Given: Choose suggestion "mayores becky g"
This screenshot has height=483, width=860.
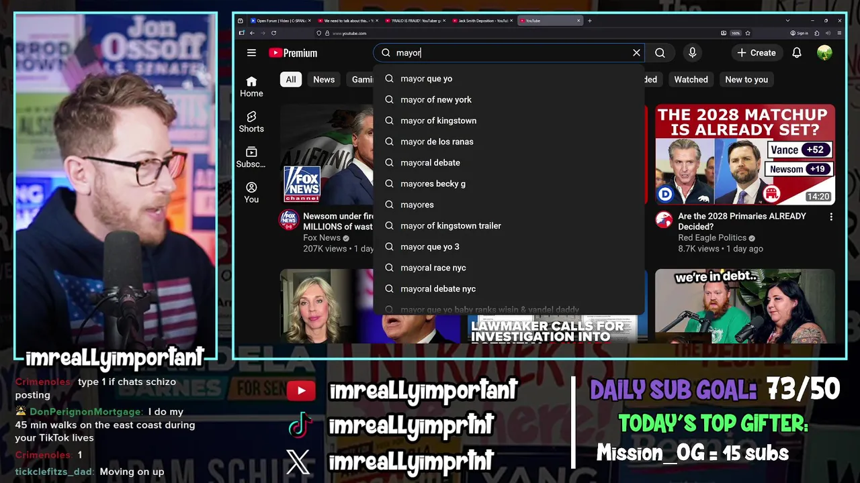Looking at the screenshot, I should coord(509,184).
